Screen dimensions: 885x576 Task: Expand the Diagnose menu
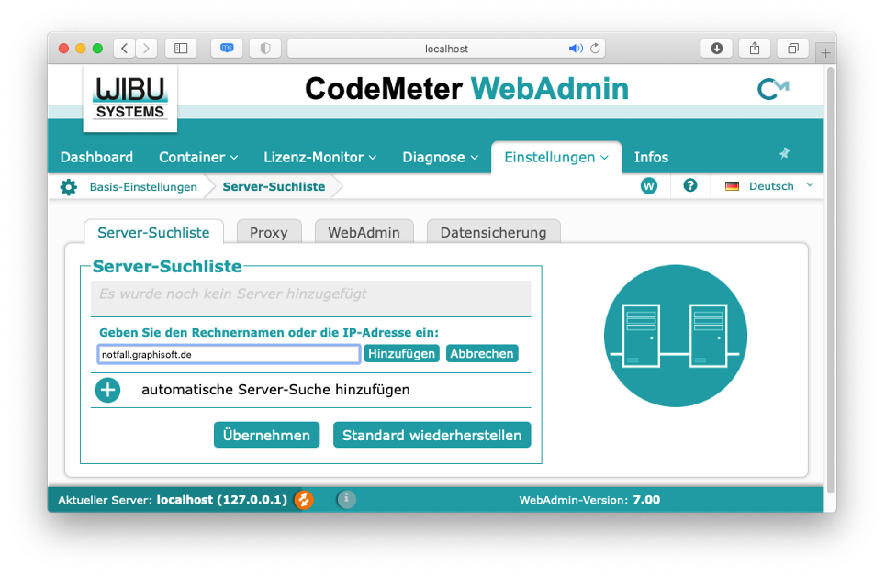tap(441, 158)
